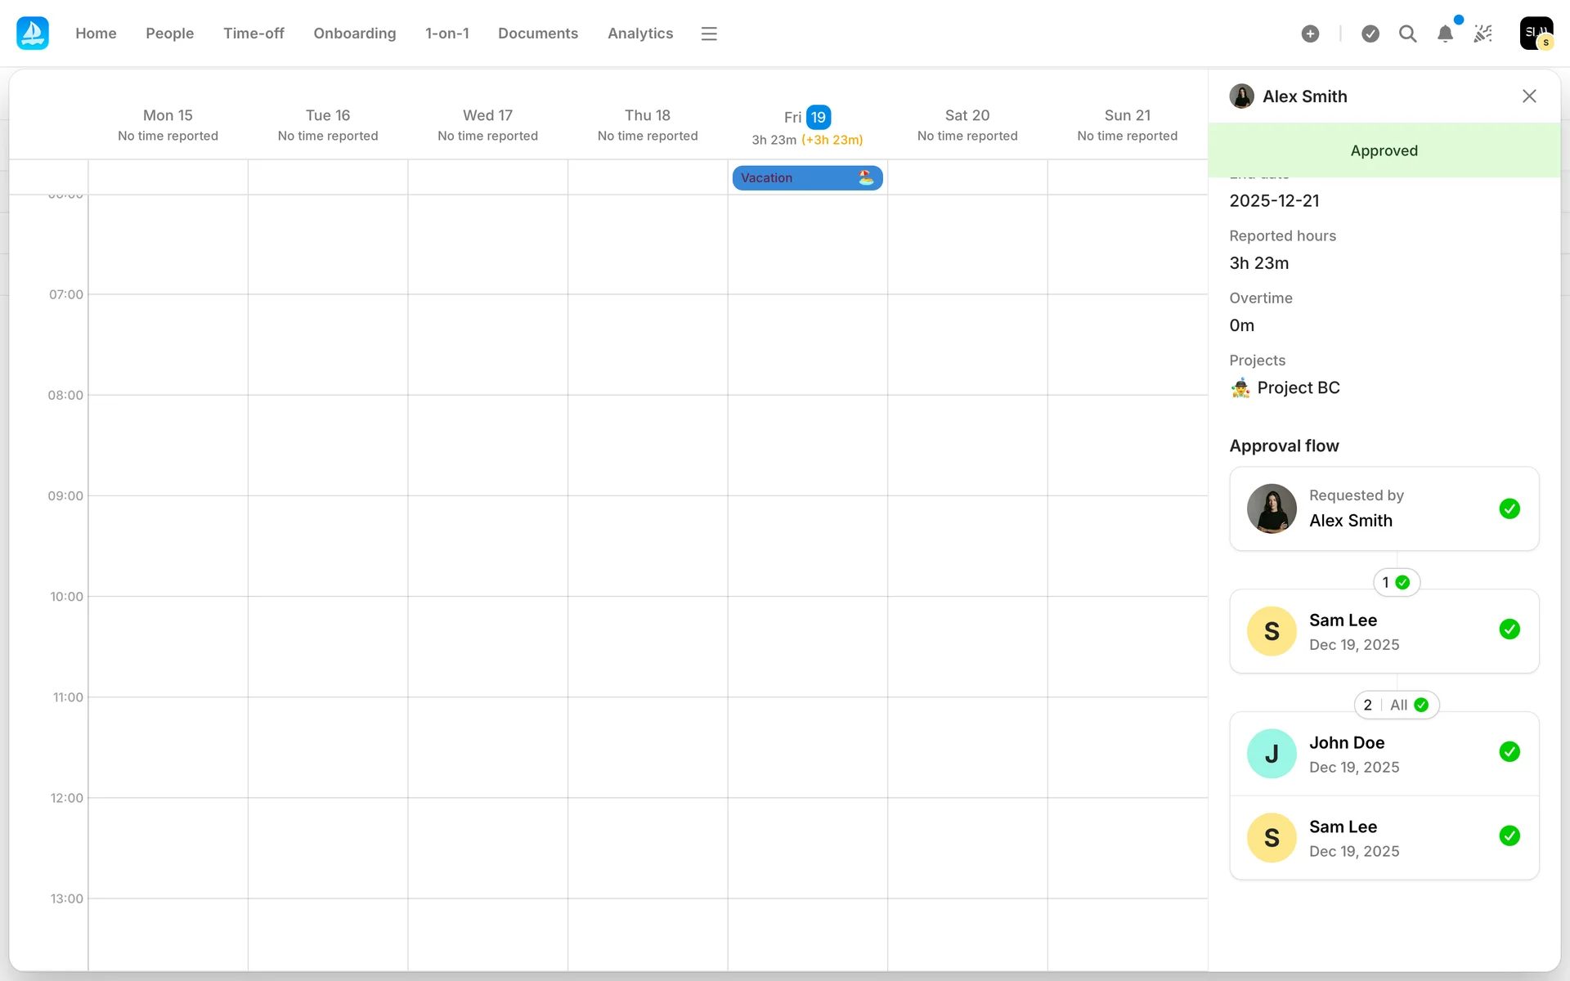Open the Time-off menu item
Image resolution: width=1570 pixels, height=981 pixels.
click(x=253, y=34)
